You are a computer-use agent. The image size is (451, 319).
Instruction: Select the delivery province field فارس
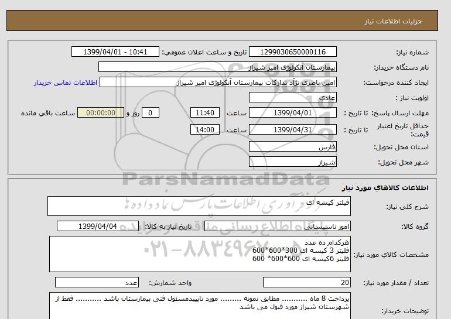(292, 147)
